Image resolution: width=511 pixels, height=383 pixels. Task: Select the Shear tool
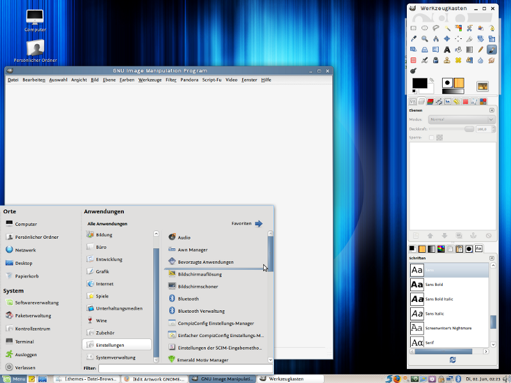(x=413, y=50)
